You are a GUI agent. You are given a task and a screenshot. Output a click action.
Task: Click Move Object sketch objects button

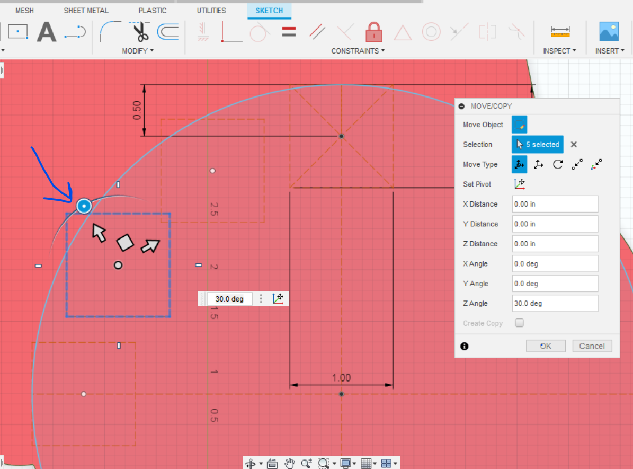pos(519,125)
